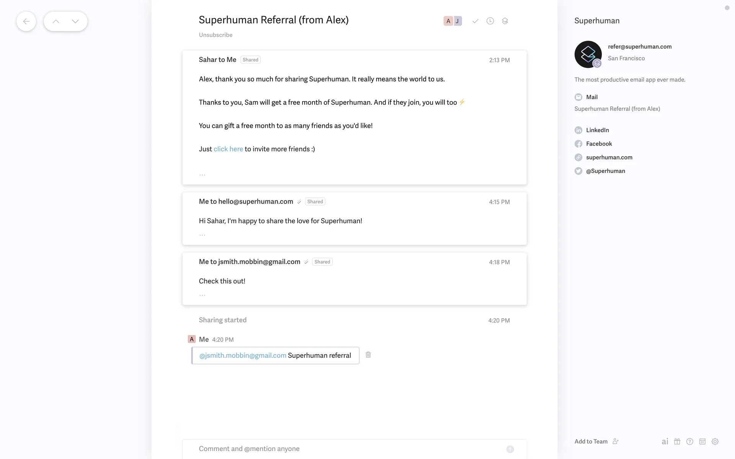Go to previous conversation with up chevron
This screenshot has width=735, height=459.
point(56,21)
